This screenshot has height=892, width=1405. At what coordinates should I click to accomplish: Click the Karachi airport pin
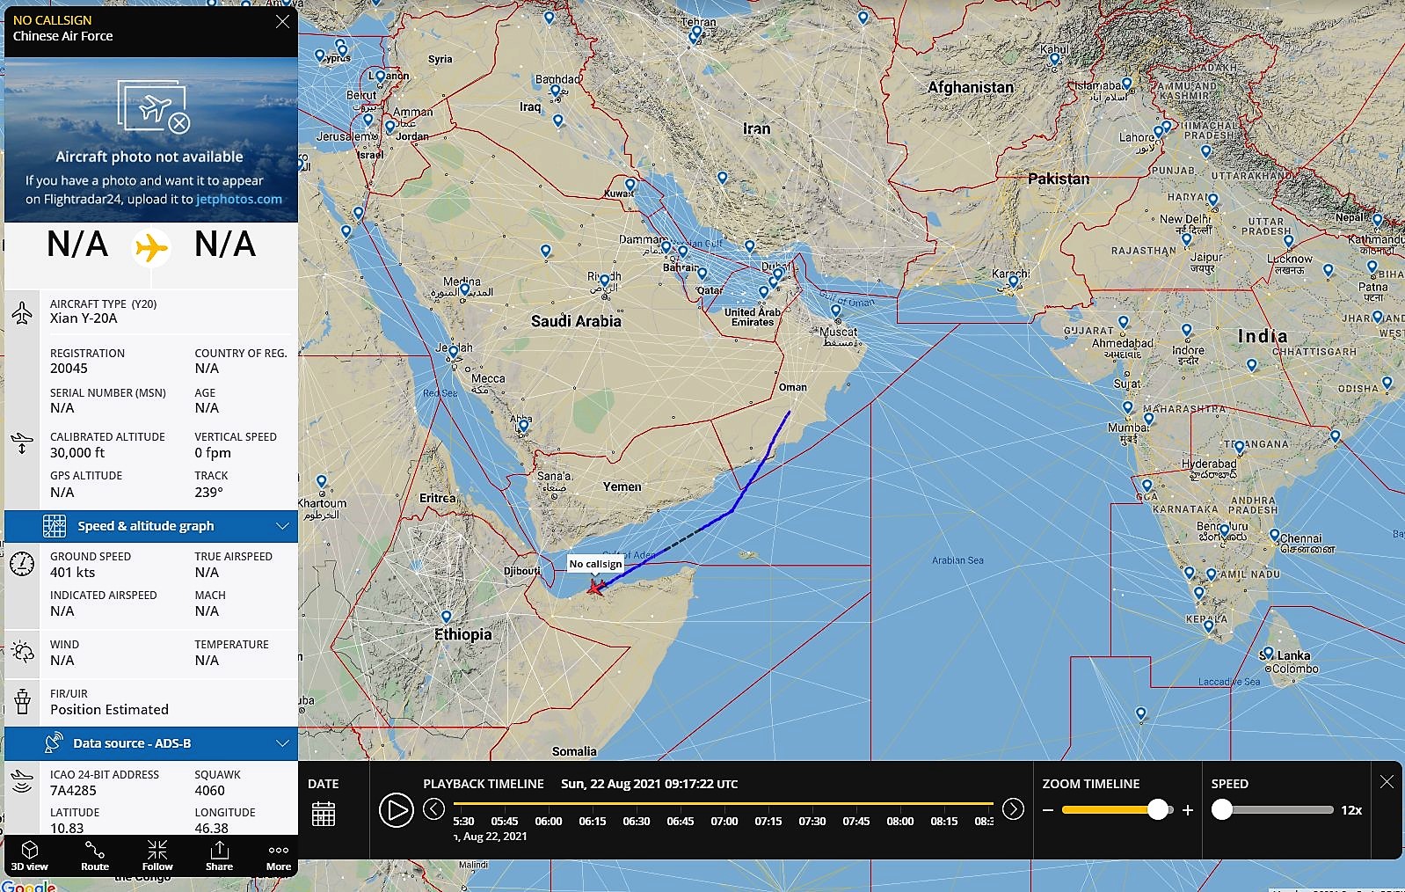[1013, 282]
